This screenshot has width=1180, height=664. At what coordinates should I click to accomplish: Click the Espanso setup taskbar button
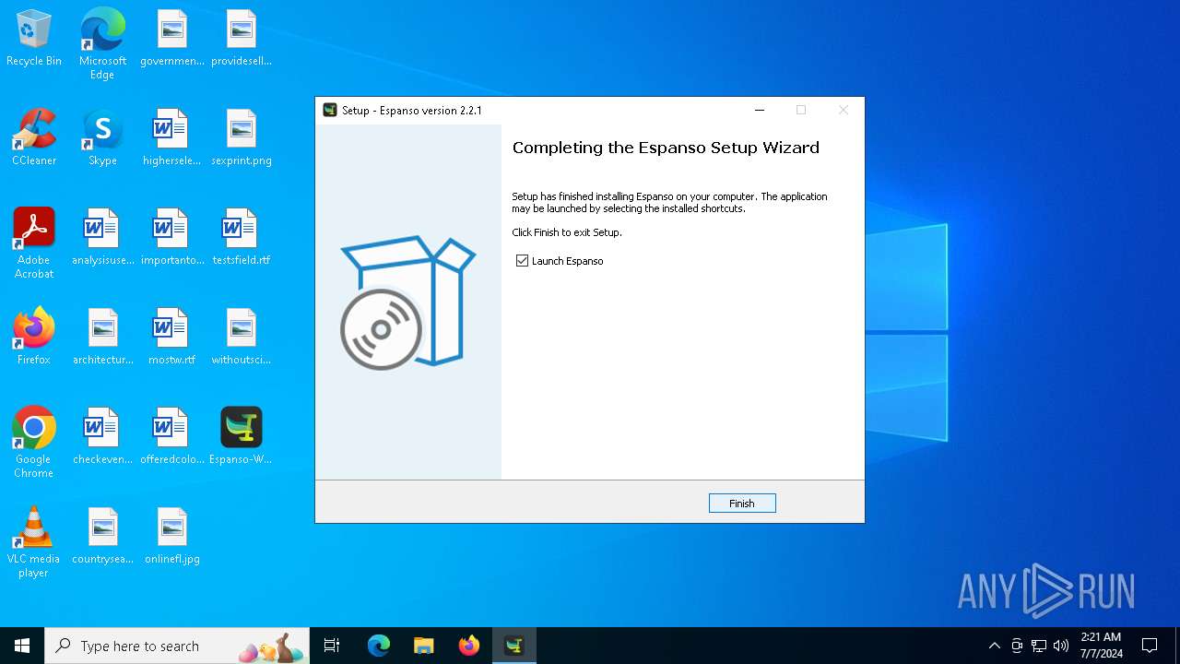click(514, 646)
